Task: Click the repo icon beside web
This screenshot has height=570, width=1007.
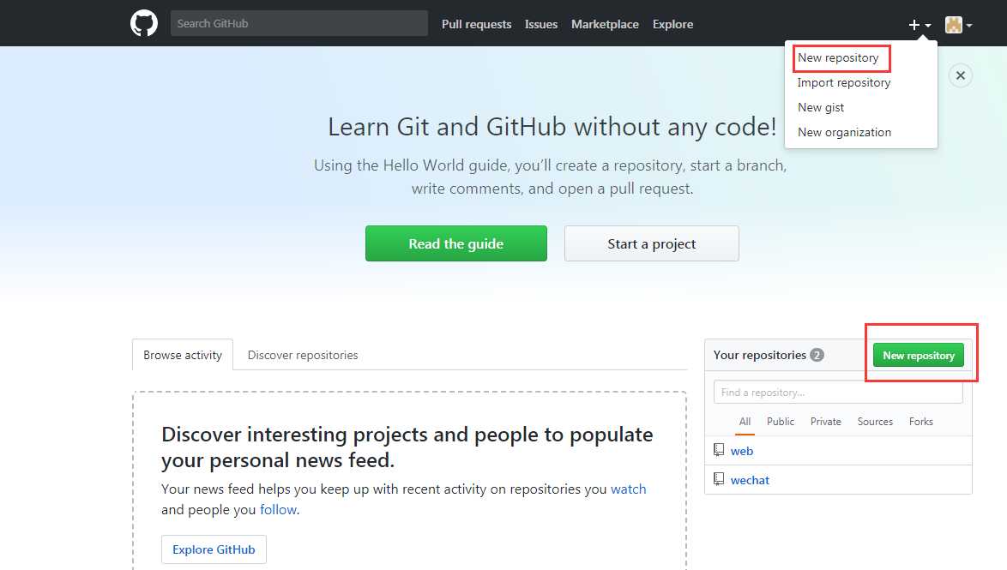Action: (719, 450)
